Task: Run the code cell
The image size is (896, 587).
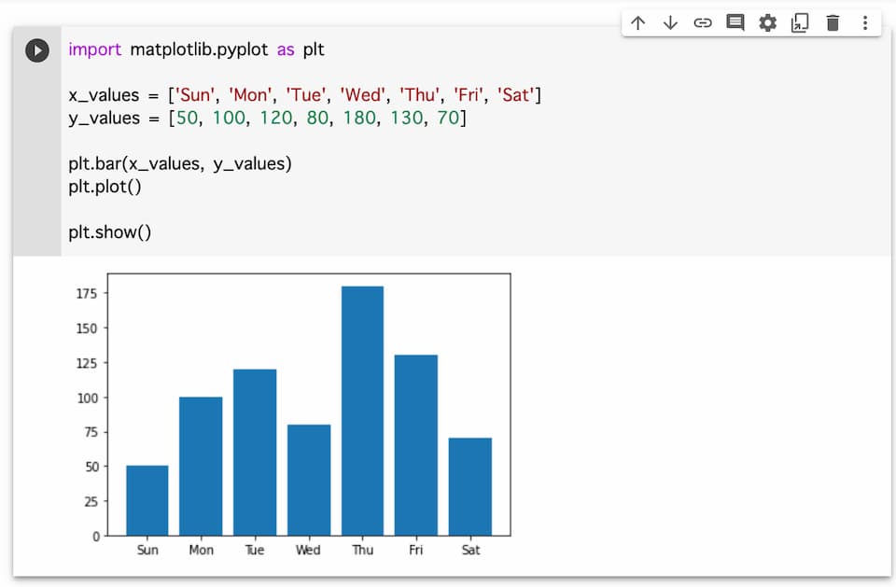Action: (36, 50)
